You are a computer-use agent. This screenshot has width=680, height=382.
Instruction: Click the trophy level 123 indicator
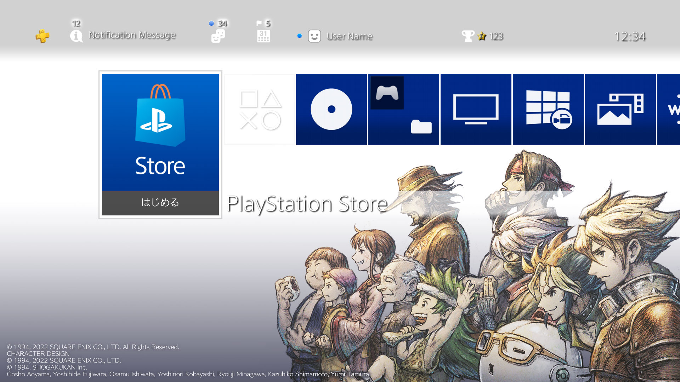(495, 36)
